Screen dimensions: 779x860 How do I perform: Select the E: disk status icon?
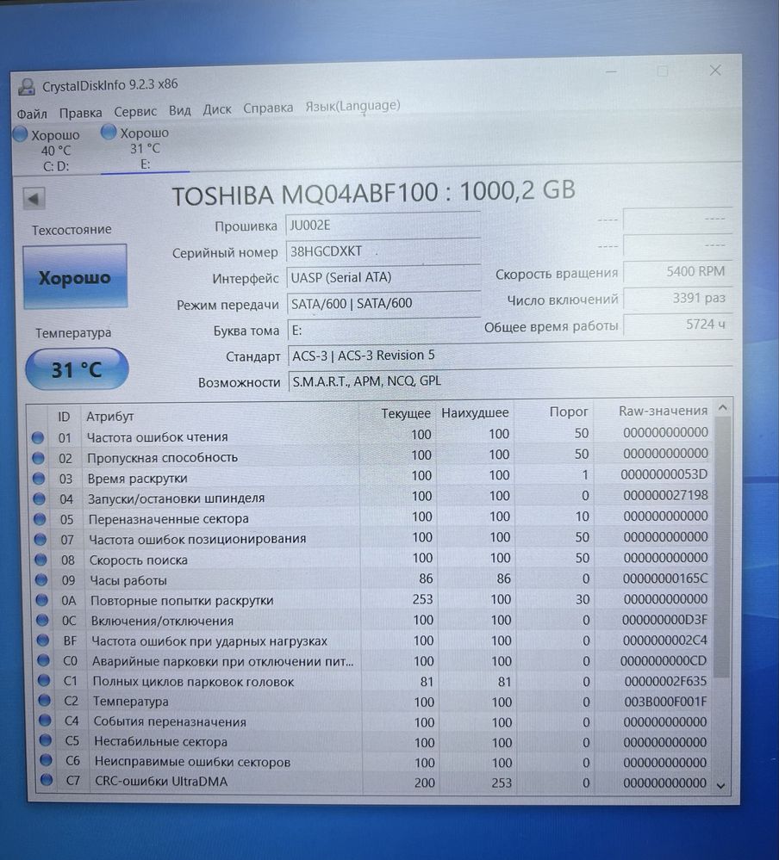(x=109, y=132)
